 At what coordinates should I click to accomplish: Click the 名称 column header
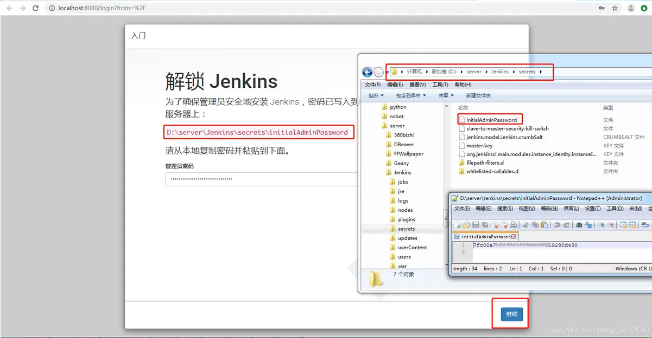463,108
